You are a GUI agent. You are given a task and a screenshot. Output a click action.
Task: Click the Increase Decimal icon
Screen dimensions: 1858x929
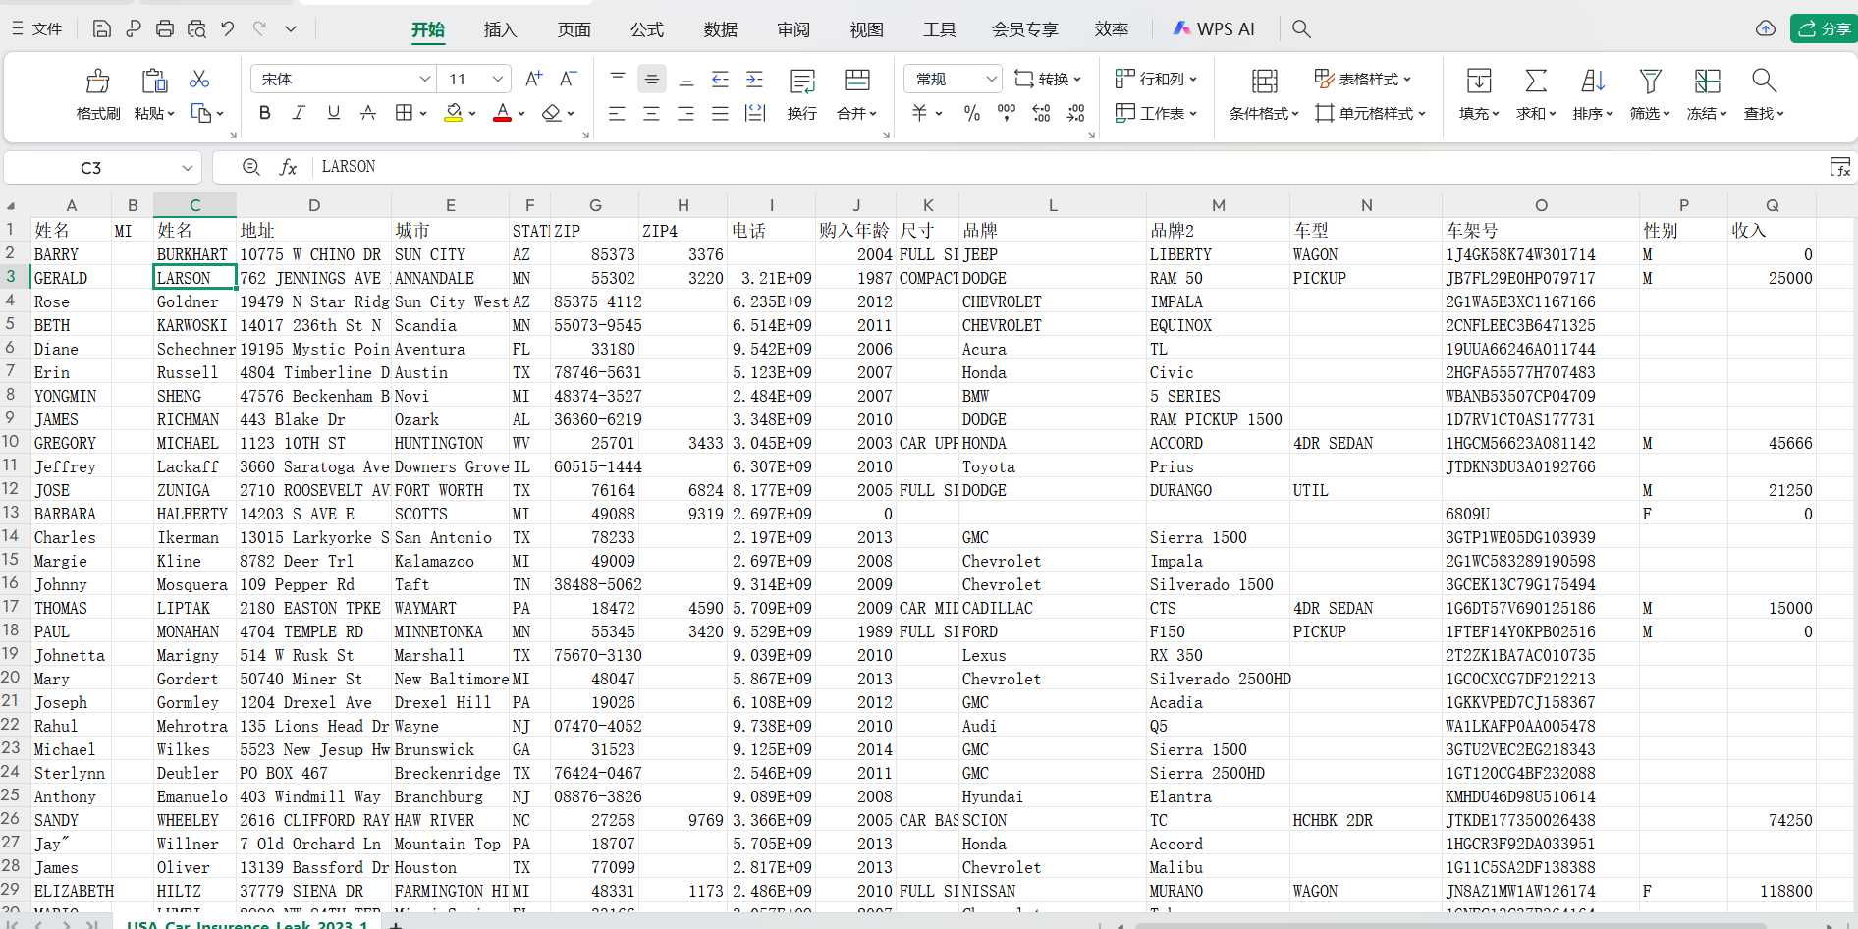[x=1041, y=113]
